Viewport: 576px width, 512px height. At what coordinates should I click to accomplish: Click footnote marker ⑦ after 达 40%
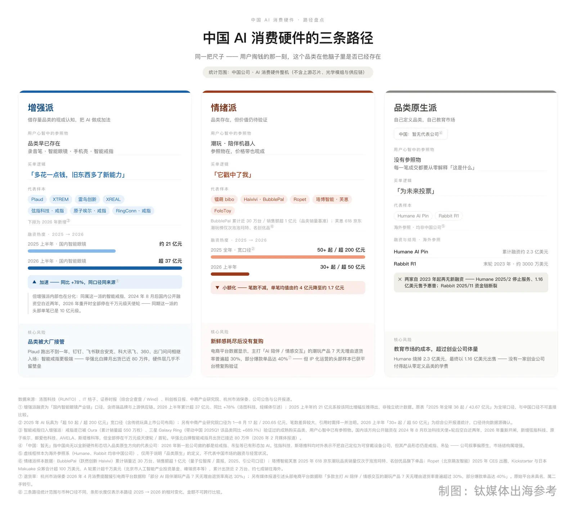290,358
